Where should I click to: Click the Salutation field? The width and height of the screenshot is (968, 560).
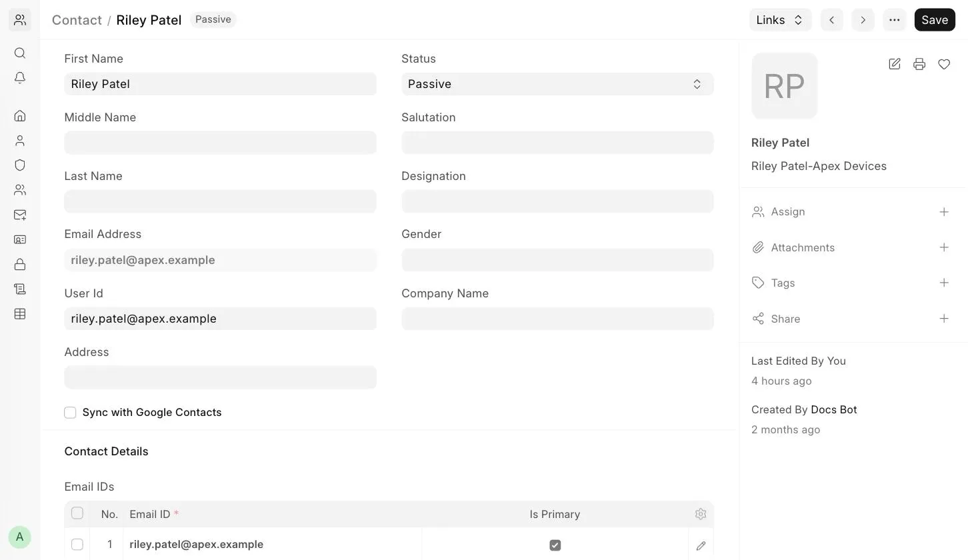[557, 143]
